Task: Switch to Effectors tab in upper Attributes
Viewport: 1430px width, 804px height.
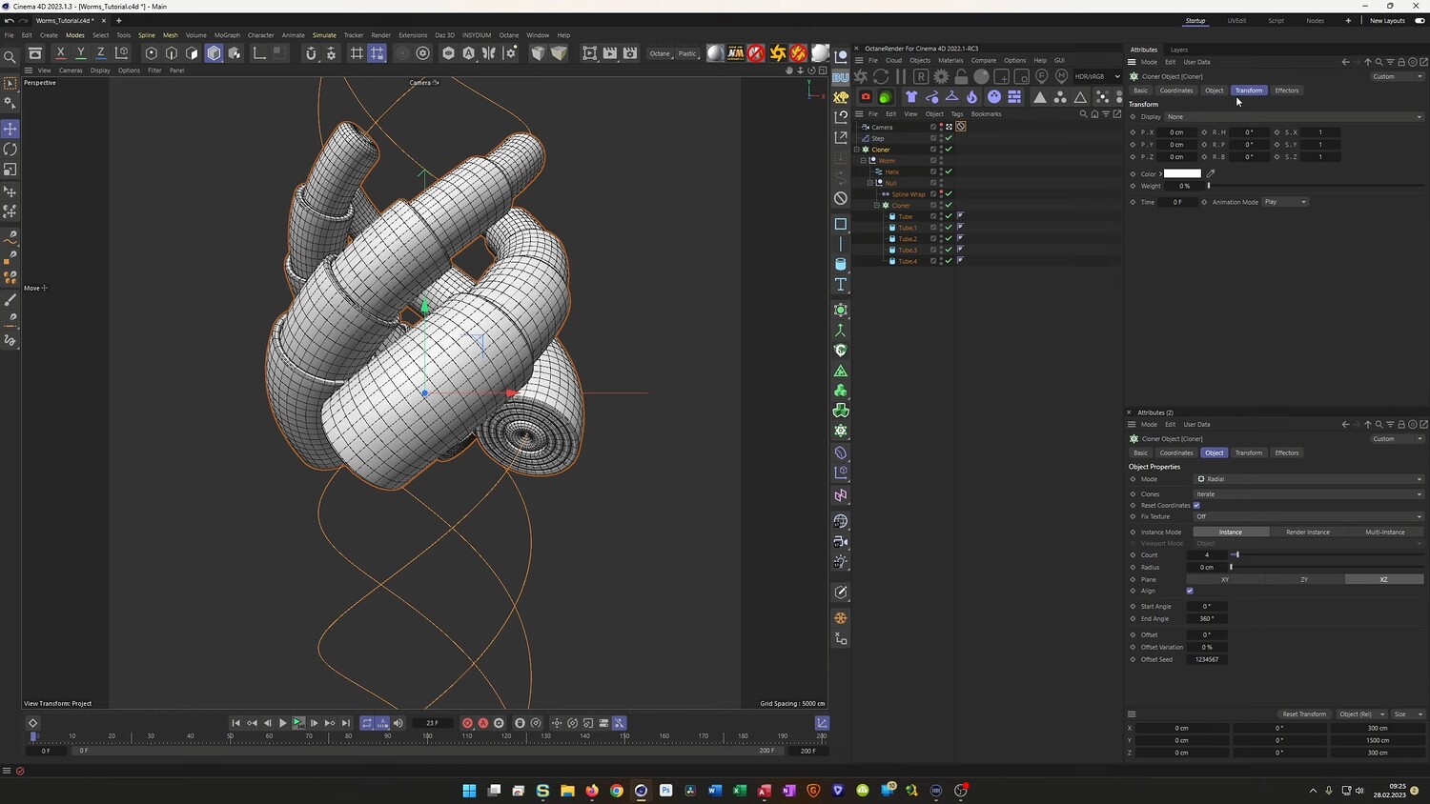Action: coord(1287,90)
